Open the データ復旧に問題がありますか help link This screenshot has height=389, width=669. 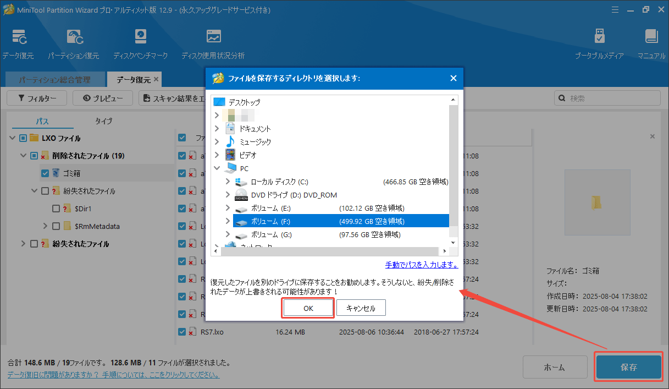113,375
